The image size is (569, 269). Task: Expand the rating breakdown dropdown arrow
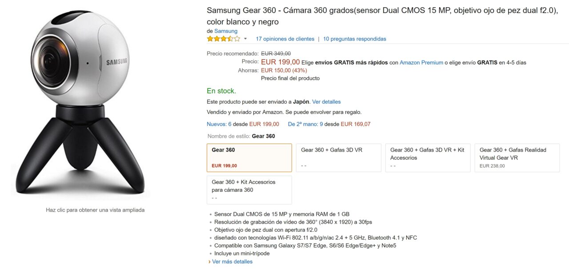coord(245,39)
